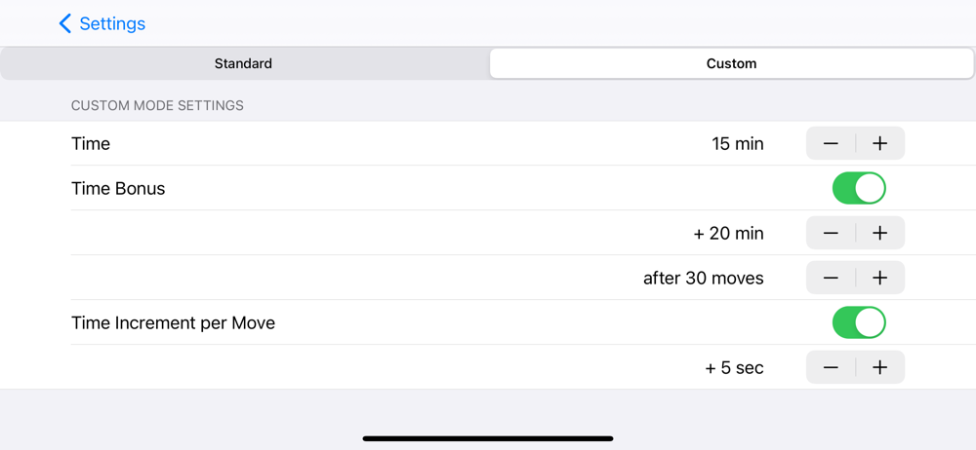This screenshot has width=976, height=450.
Task: Click the Time Bonus label
Action: tap(118, 189)
